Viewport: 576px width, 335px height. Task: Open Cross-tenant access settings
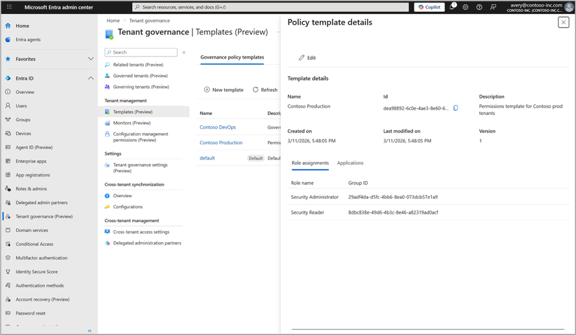pyautogui.click(x=141, y=232)
